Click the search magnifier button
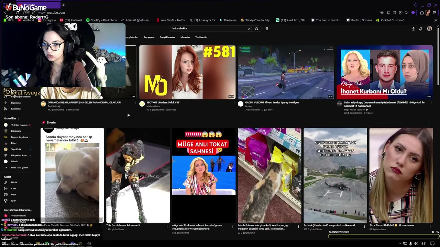440x247 pixels. (256, 29)
